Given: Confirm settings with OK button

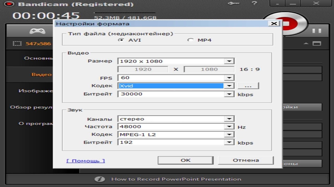Looking at the screenshot, I should [x=186, y=160].
